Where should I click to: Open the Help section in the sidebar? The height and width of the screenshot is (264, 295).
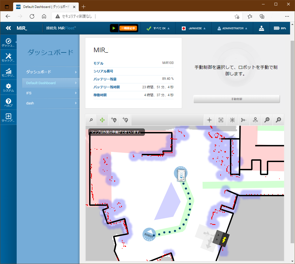pyautogui.click(x=8, y=102)
